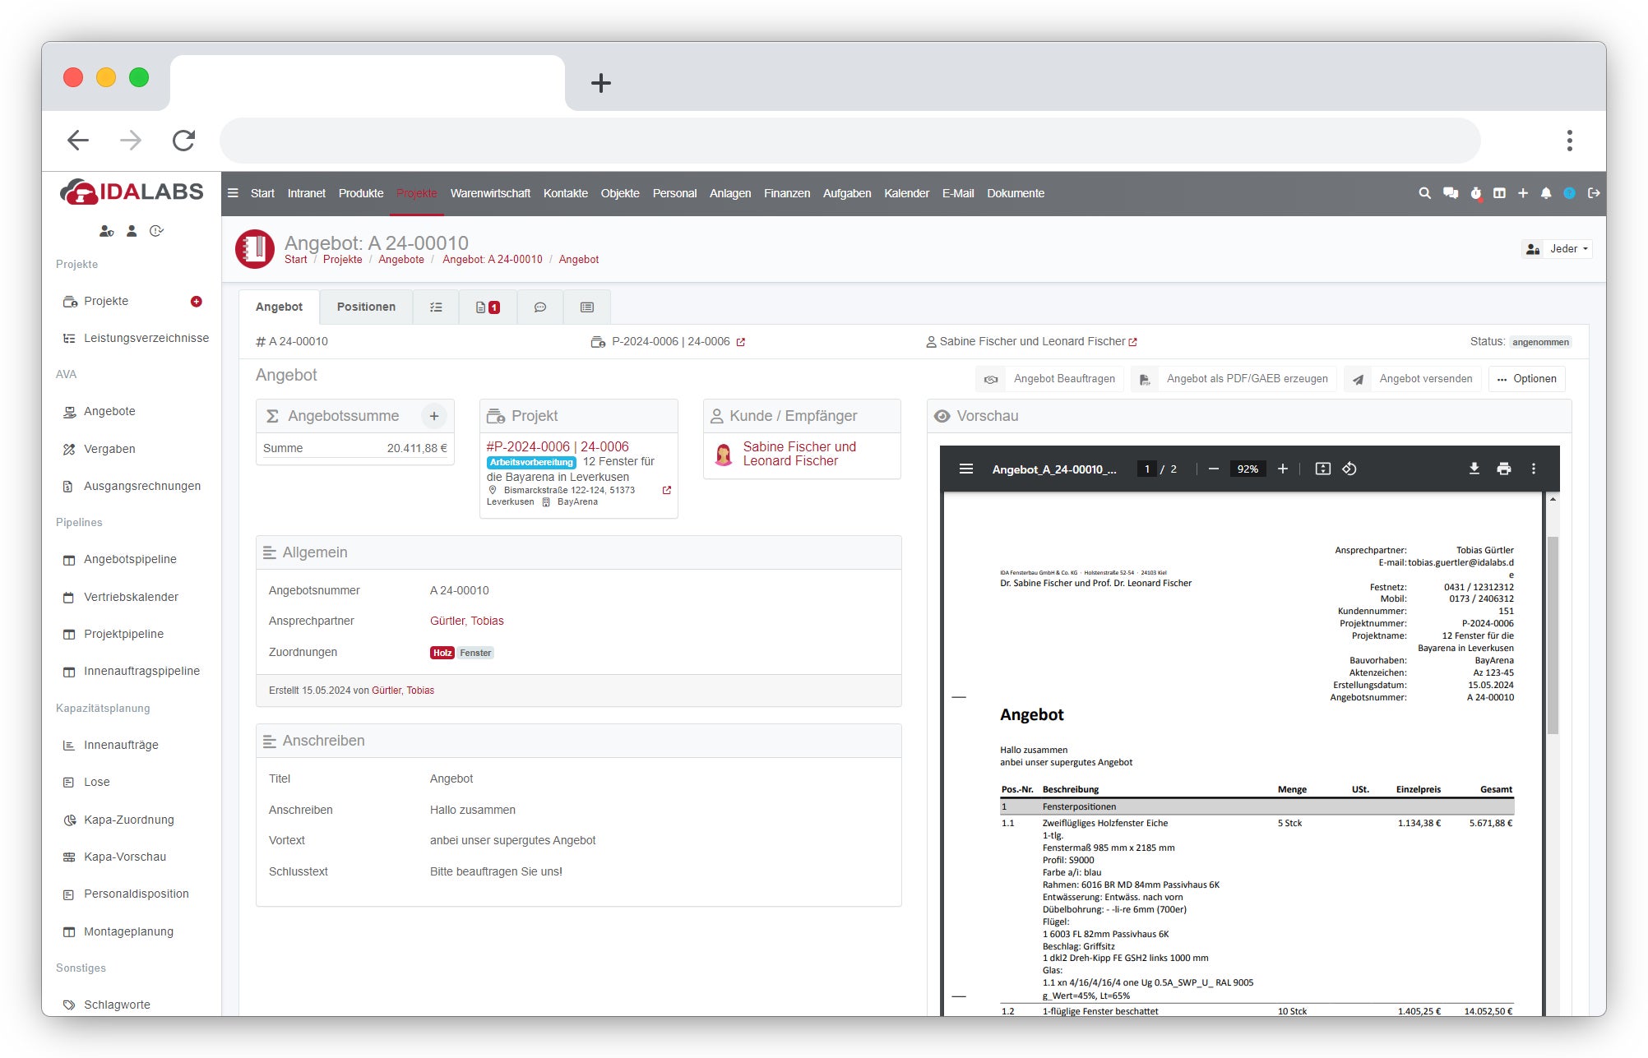Screen dimensions: 1648x1058
Task: Open customer Sabine Fischer und Leonard Fischer link
Action: coord(799,454)
